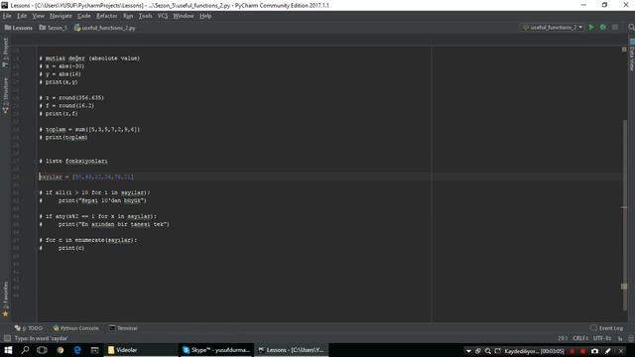The width and height of the screenshot is (635, 357).
Task: Click the '# f = round(16.2)' line
Action: (x=66, y=106)
